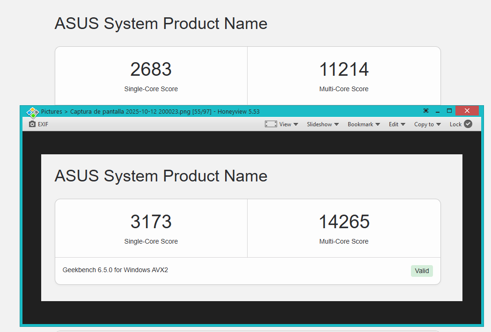Screen dimensions: 491x332
Task: Click the Valid badge in Honeyview image
Action: point(422,271)
